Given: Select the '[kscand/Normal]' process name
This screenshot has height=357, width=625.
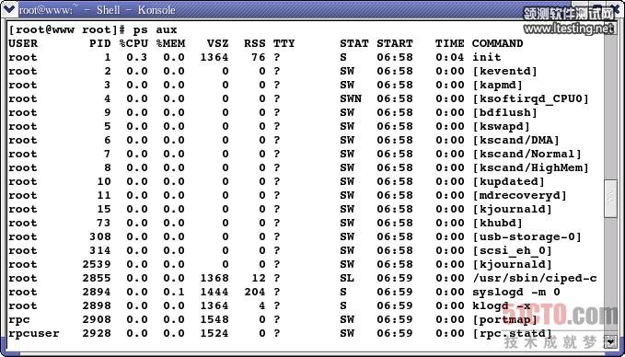Looking at the screenshot, I should click(527, 155).
